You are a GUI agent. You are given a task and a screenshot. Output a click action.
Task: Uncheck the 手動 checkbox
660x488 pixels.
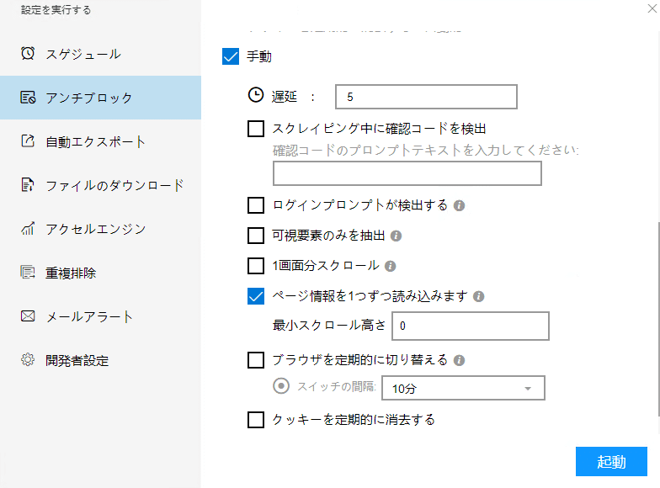click(x=231, y=57)
